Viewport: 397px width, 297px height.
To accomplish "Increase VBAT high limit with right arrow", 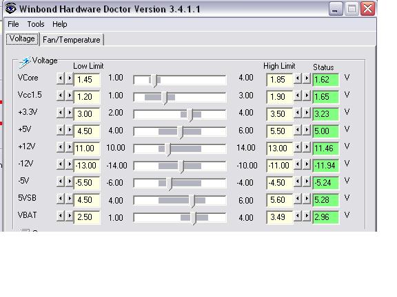I will click(x=307, y=216).
